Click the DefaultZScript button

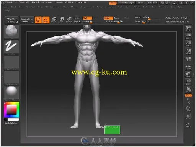tap(126, 3)
